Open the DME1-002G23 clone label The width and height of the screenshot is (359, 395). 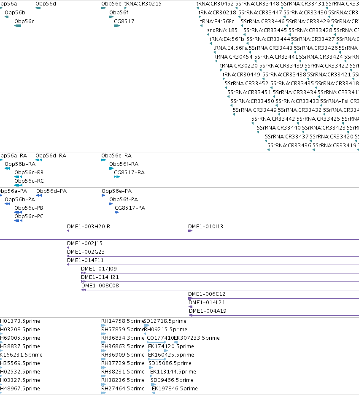(x=86, y=252)
